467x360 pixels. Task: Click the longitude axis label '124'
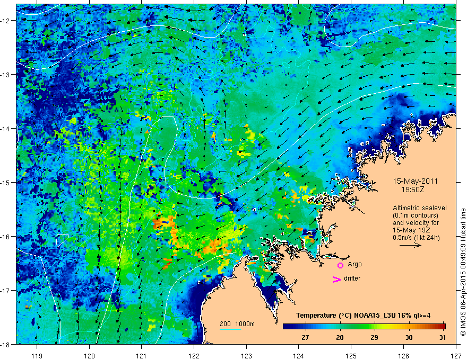tap(299, 356)
